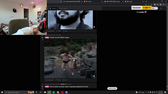
Task: Toggle sound on the bearded man video
Action: (x=94, y=27)
